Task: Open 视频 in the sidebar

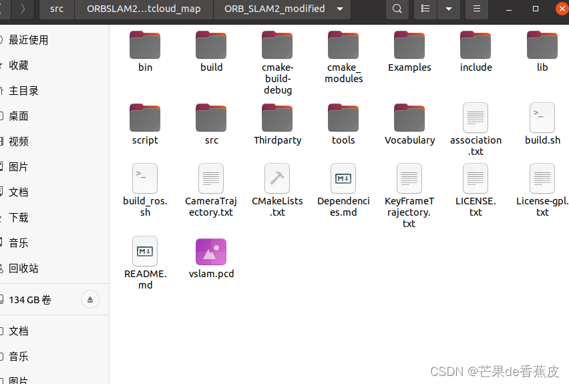Action: pyautogui.click(x=55, y=142)
